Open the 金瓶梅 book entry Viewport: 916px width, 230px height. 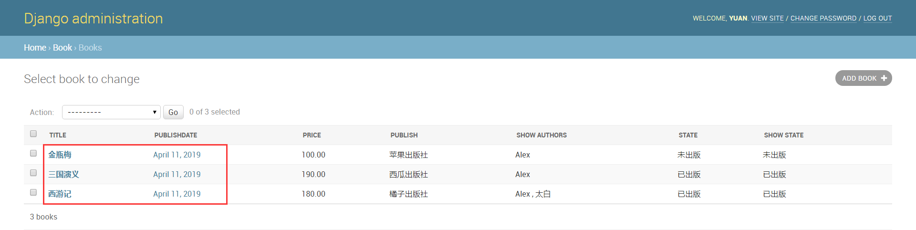pos(60,155)
